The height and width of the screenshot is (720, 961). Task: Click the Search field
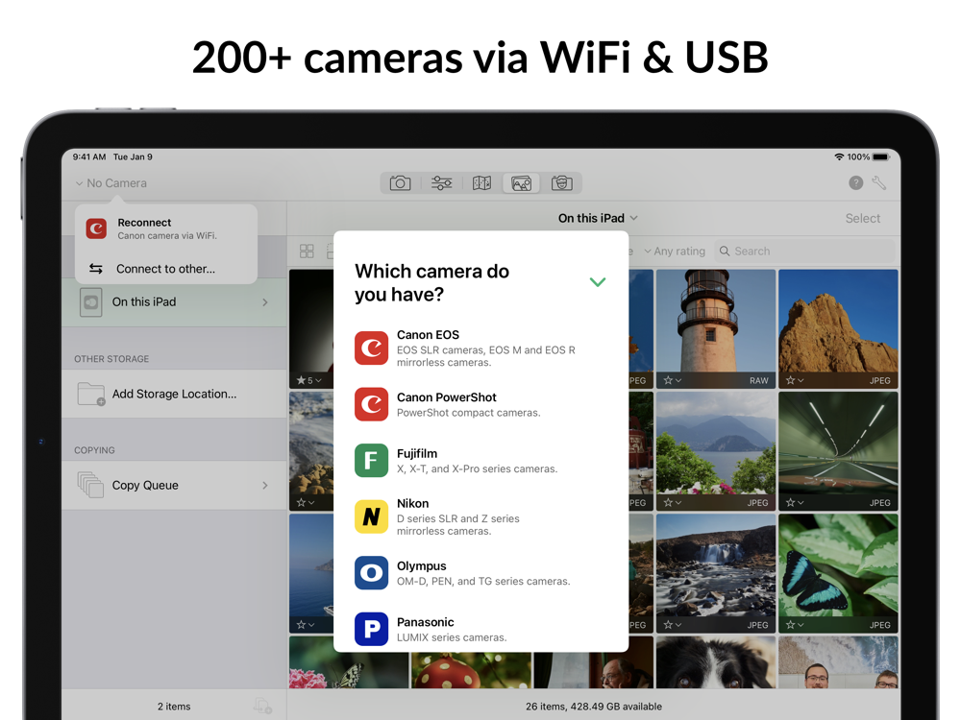[x=804, y=251]
